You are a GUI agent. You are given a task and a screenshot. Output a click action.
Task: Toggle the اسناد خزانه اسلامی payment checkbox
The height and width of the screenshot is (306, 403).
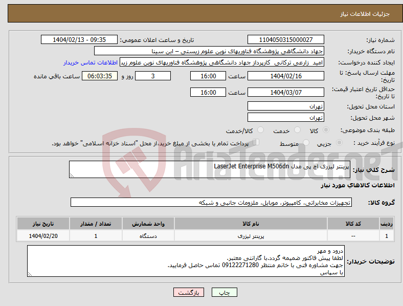tap(256, 142)
